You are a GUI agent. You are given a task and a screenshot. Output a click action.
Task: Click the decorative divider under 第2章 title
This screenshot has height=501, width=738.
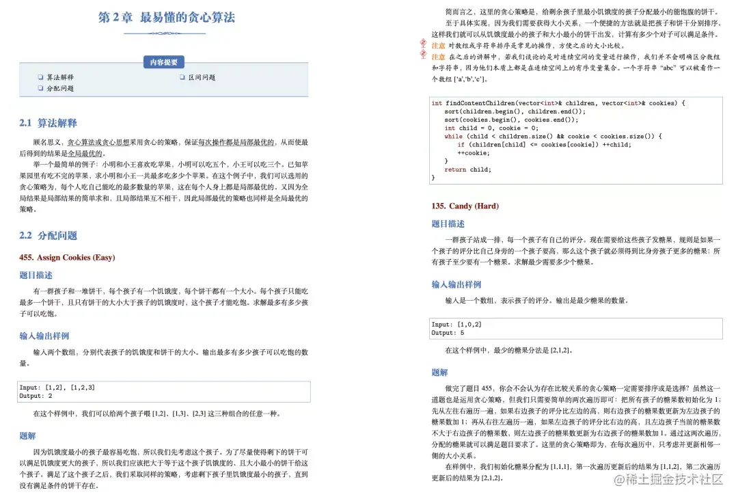tap(167, 33)
